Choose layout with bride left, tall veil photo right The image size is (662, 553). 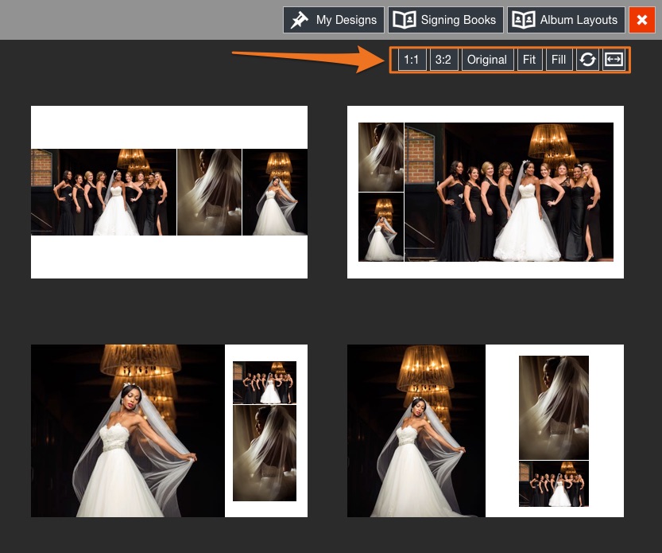tap(486, 430)
